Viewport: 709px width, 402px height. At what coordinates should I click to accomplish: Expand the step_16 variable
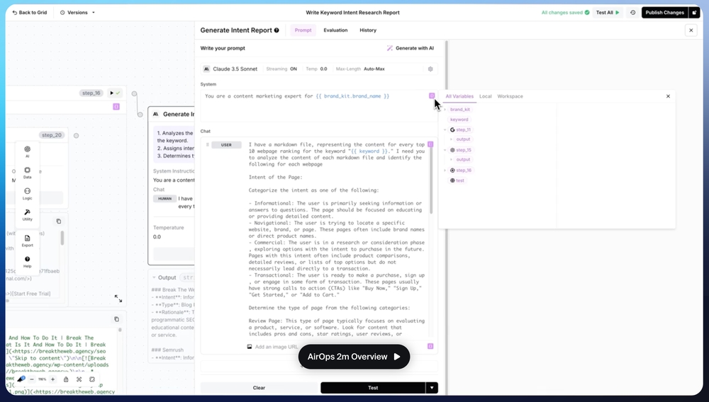pos(445,170)
